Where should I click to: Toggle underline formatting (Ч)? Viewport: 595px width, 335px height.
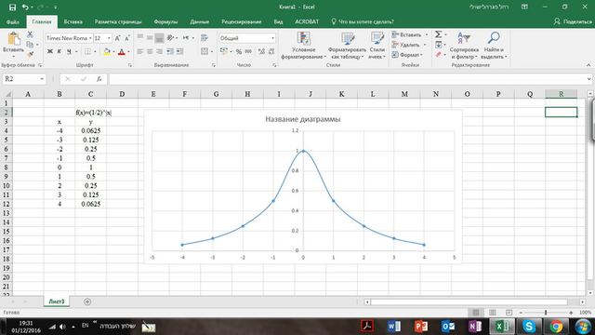point(69,51)
